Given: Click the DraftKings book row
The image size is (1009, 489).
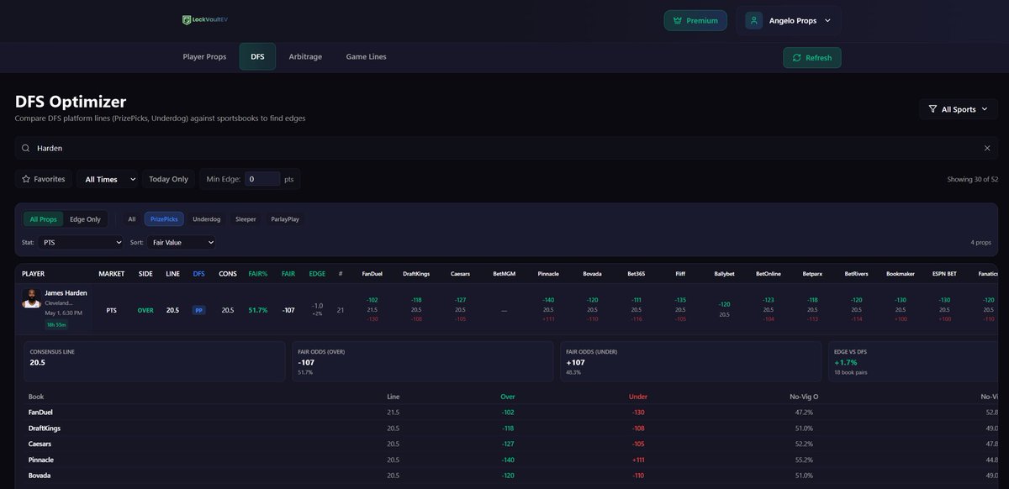Looking at the screenshot, I should [x=510, y=429].
